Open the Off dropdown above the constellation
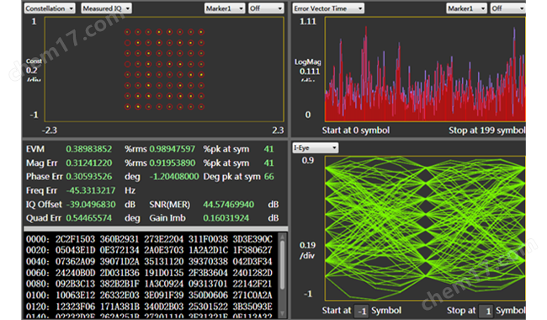This screenshot has height=320, width=547. point(266,8)
